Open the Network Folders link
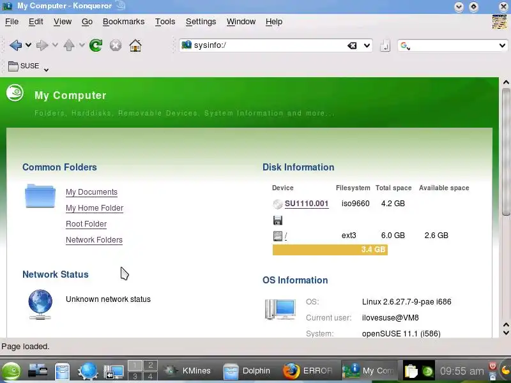The height and width of the screenshot is (383, 511). pos(94,240)
